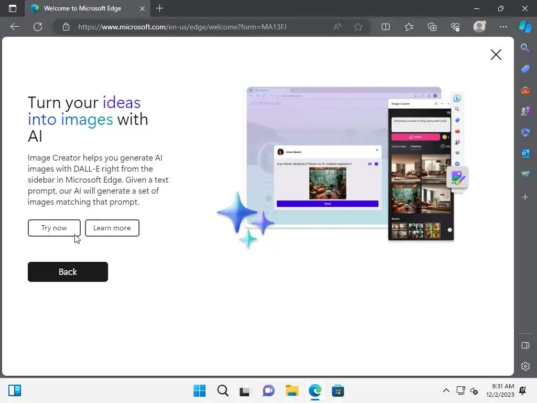Viewport: 537px width, 403px height.
Task: Open sidebar Games chess icon
Action: [525, 111]
